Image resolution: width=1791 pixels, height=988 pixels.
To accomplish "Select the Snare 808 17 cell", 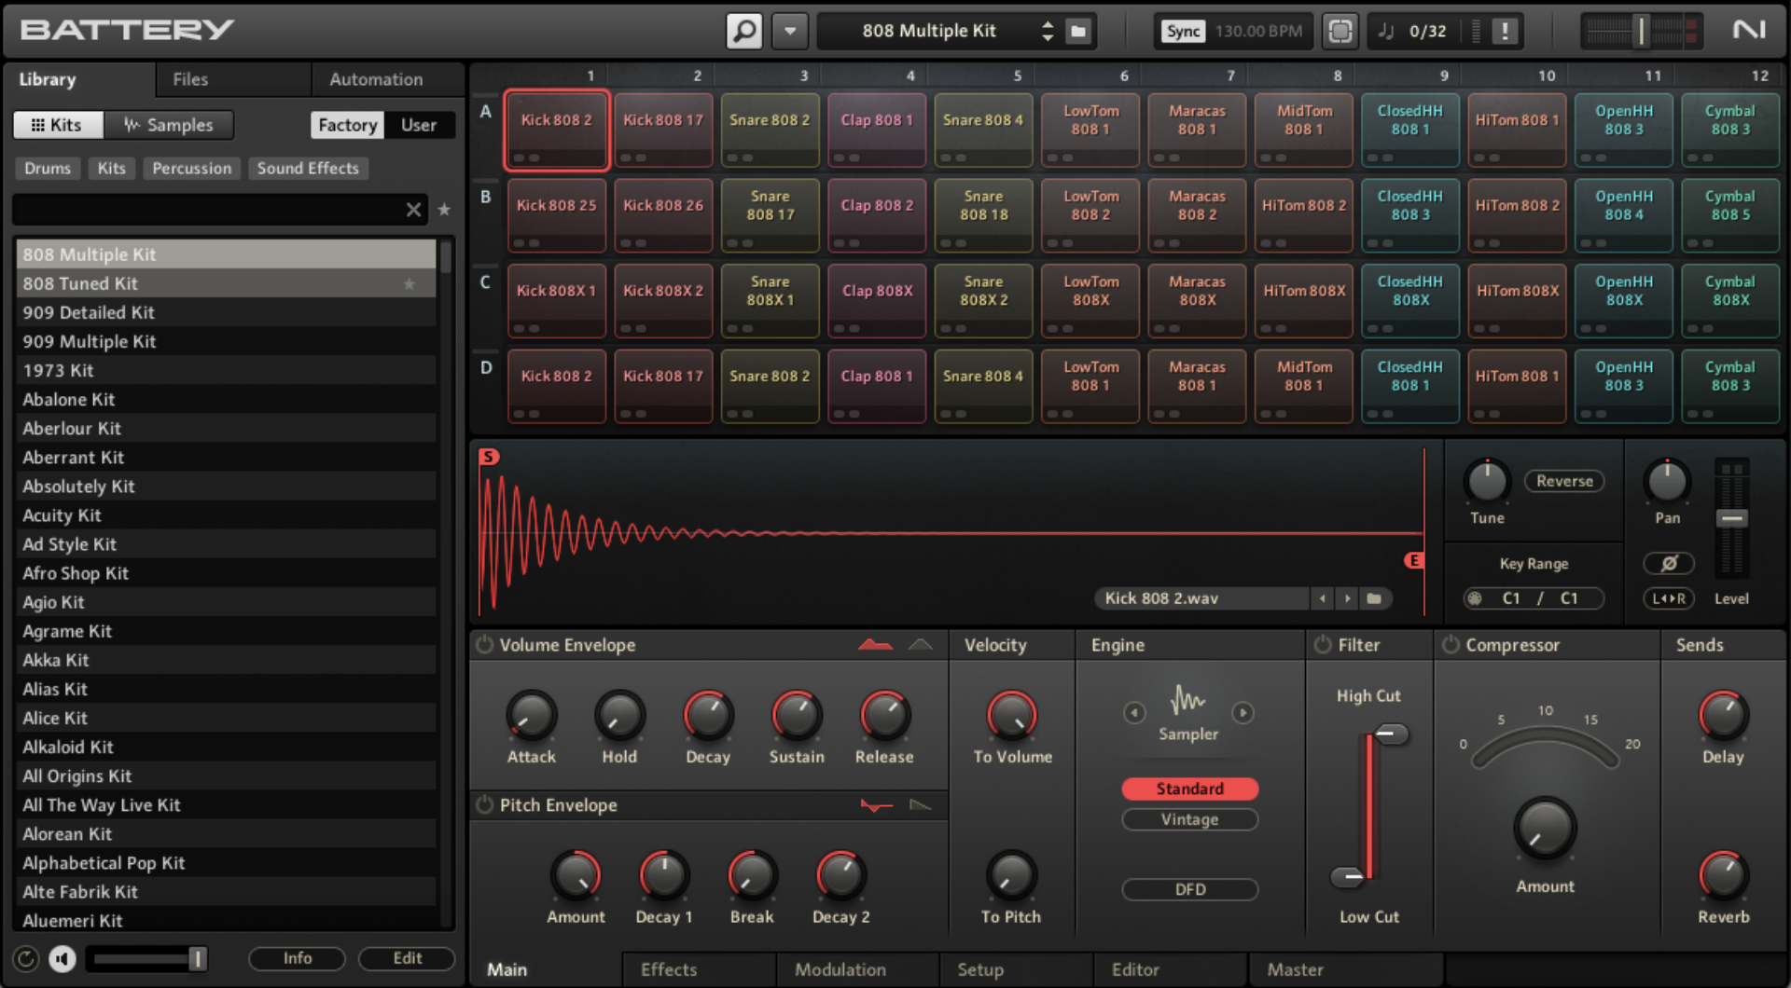I will pyautogui.click(x=770, y=215).
